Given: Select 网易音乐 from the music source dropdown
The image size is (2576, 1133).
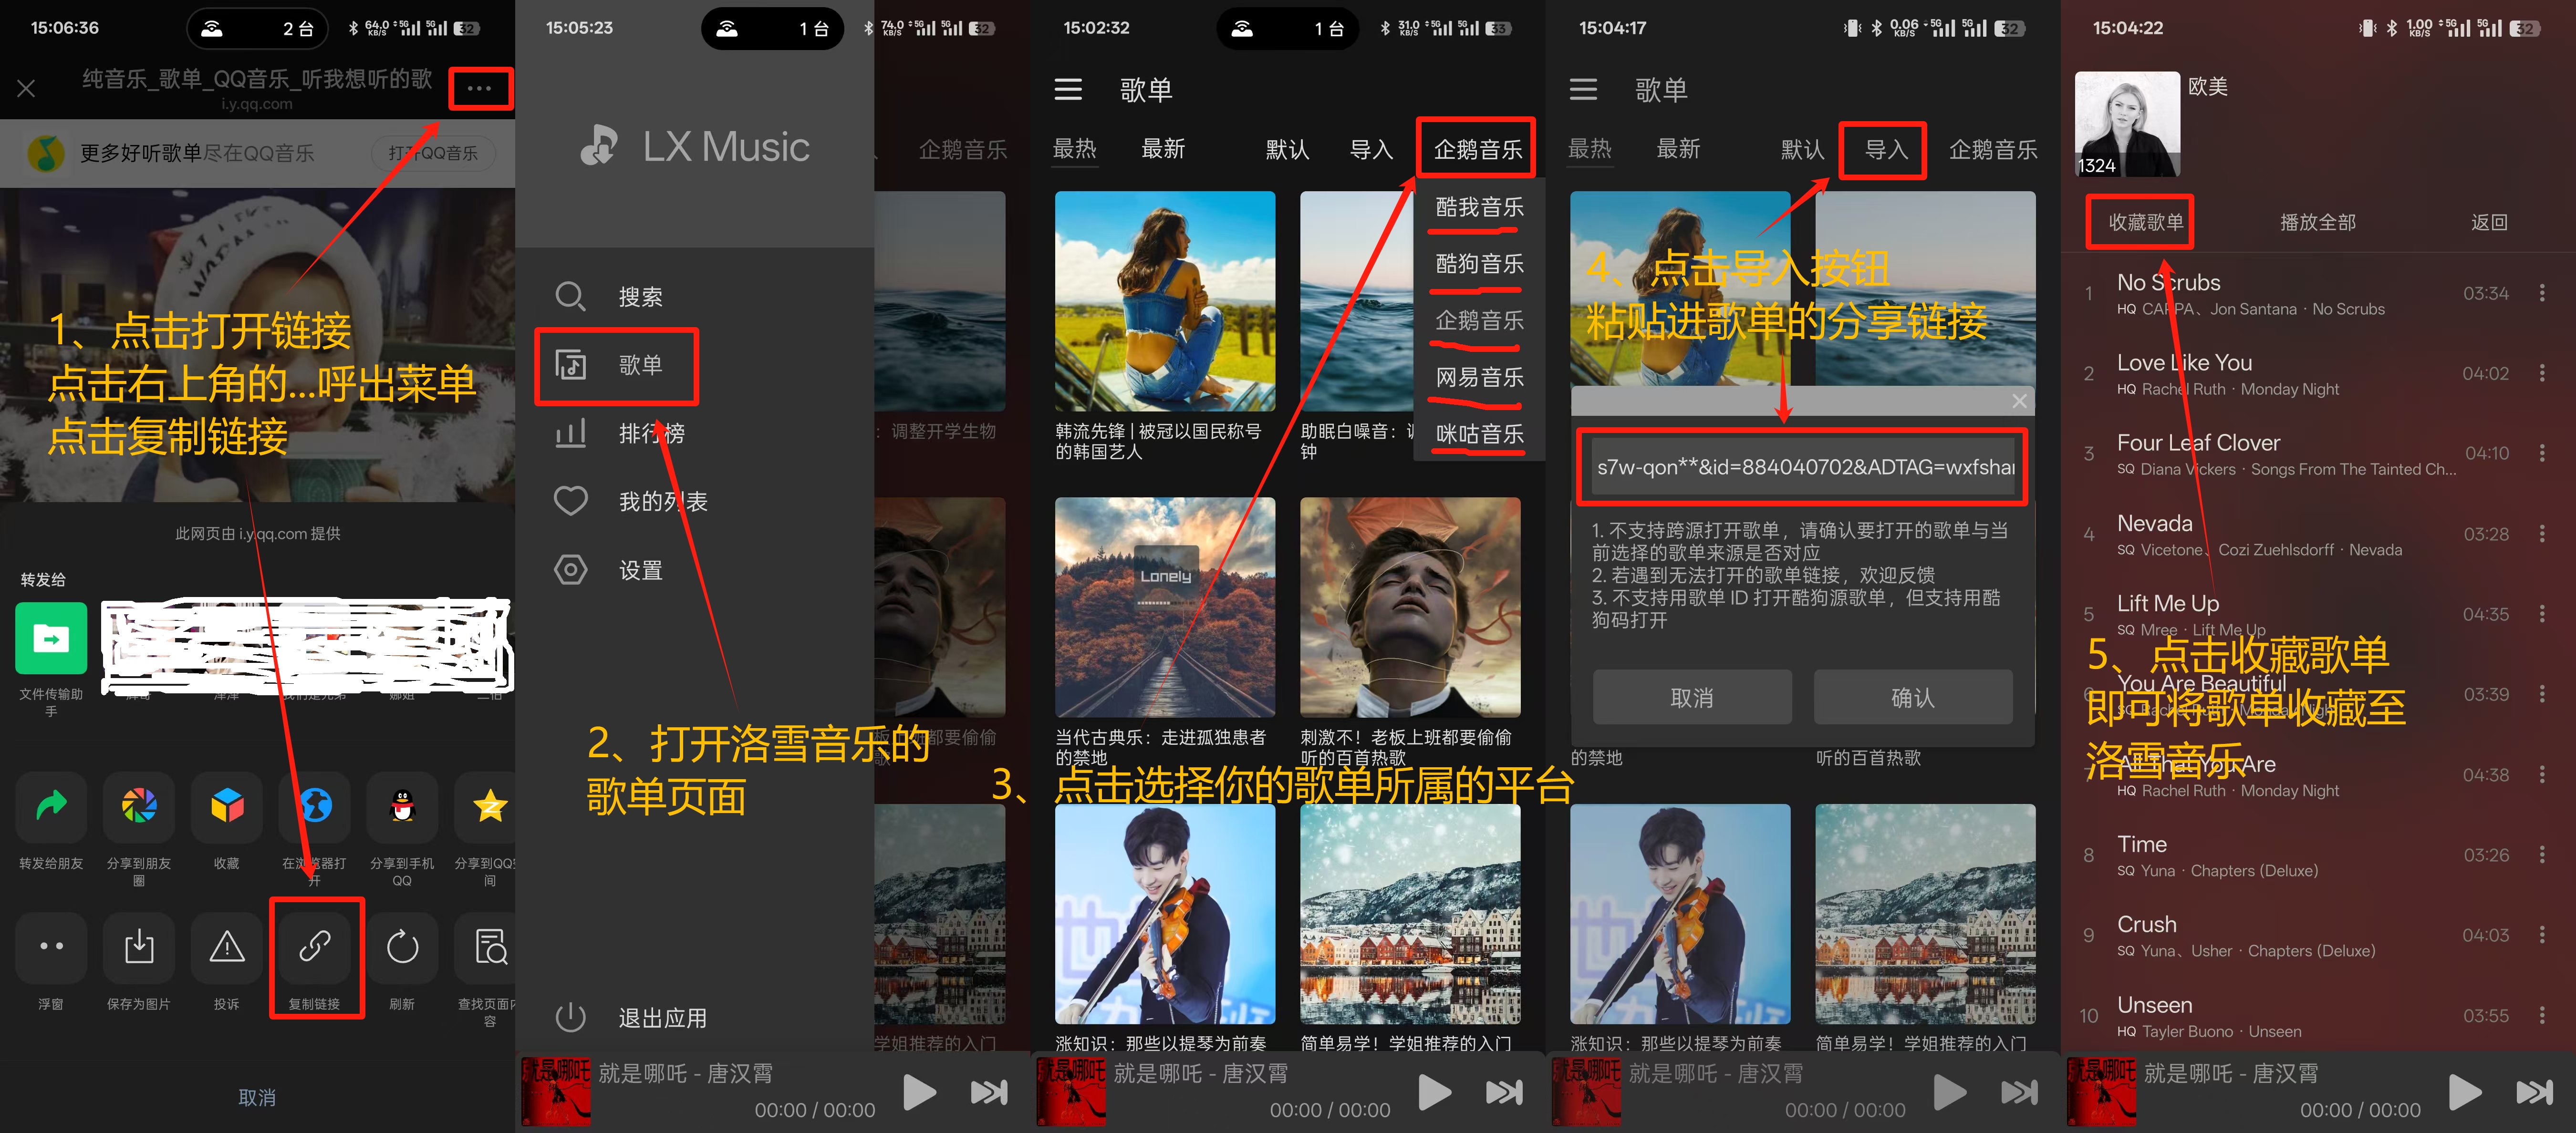Looking at the screenshot, I should coord(1478,377).
